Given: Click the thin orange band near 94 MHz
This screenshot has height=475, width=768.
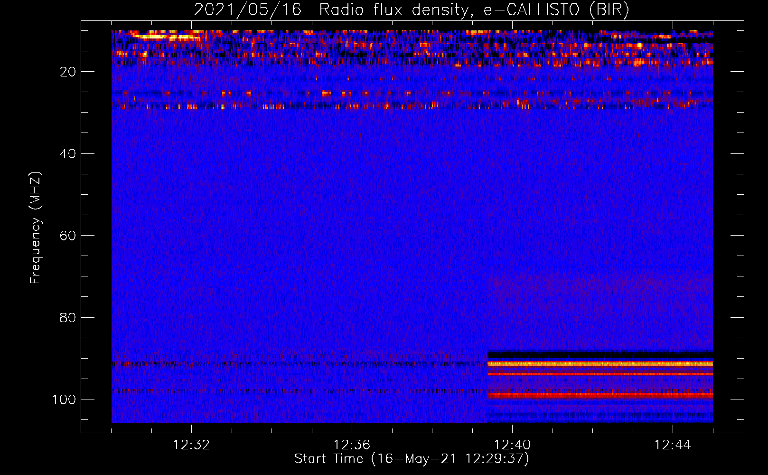Looking at the screenshot, I should click(600, 374).
